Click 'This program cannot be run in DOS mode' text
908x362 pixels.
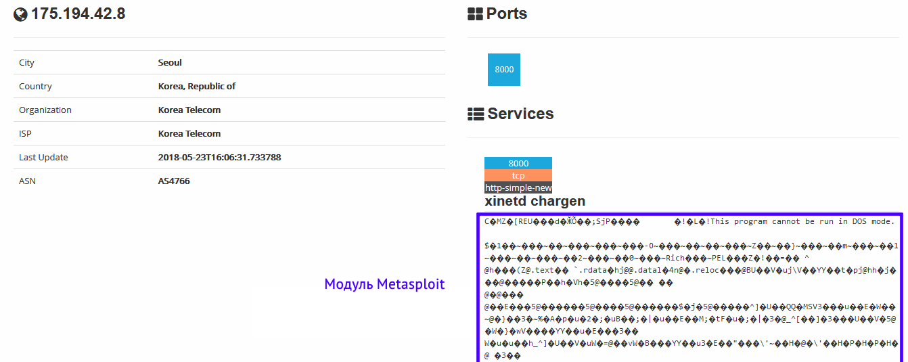click(802, 221)
